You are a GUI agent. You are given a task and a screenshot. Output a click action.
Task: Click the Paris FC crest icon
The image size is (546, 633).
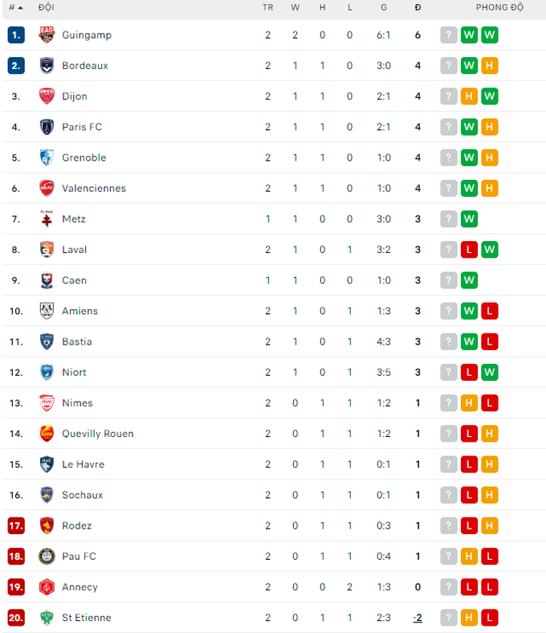[47, 127]
